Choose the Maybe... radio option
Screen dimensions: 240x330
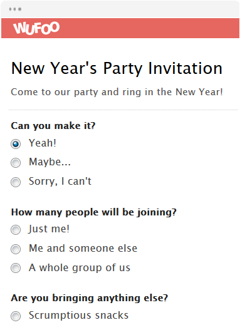tap(16, 163)
